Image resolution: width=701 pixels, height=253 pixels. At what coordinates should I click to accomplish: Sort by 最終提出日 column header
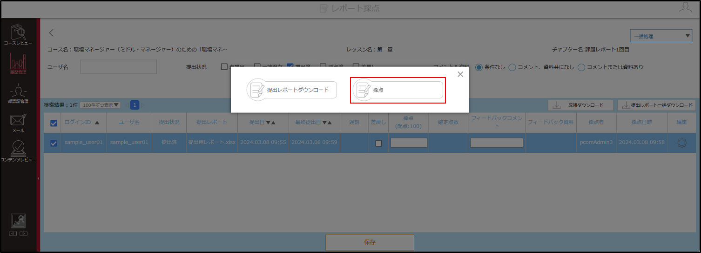click(x=313, y=123)
